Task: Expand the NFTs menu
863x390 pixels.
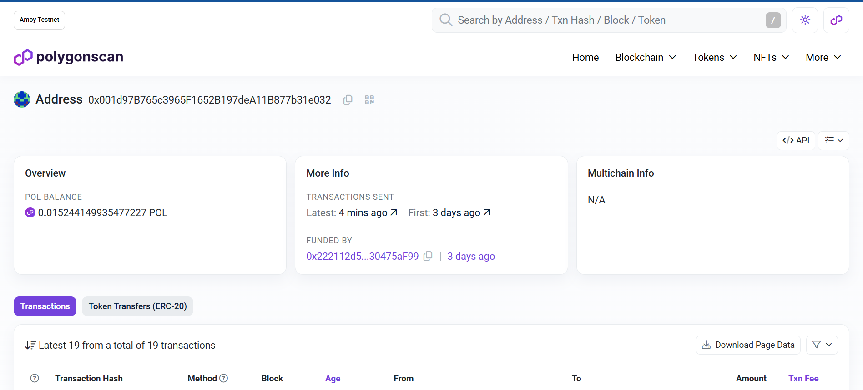Action: (771, 57)
